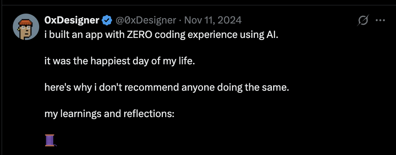Open the three-dot More options menu
The image size is (396, 155).
380,21
